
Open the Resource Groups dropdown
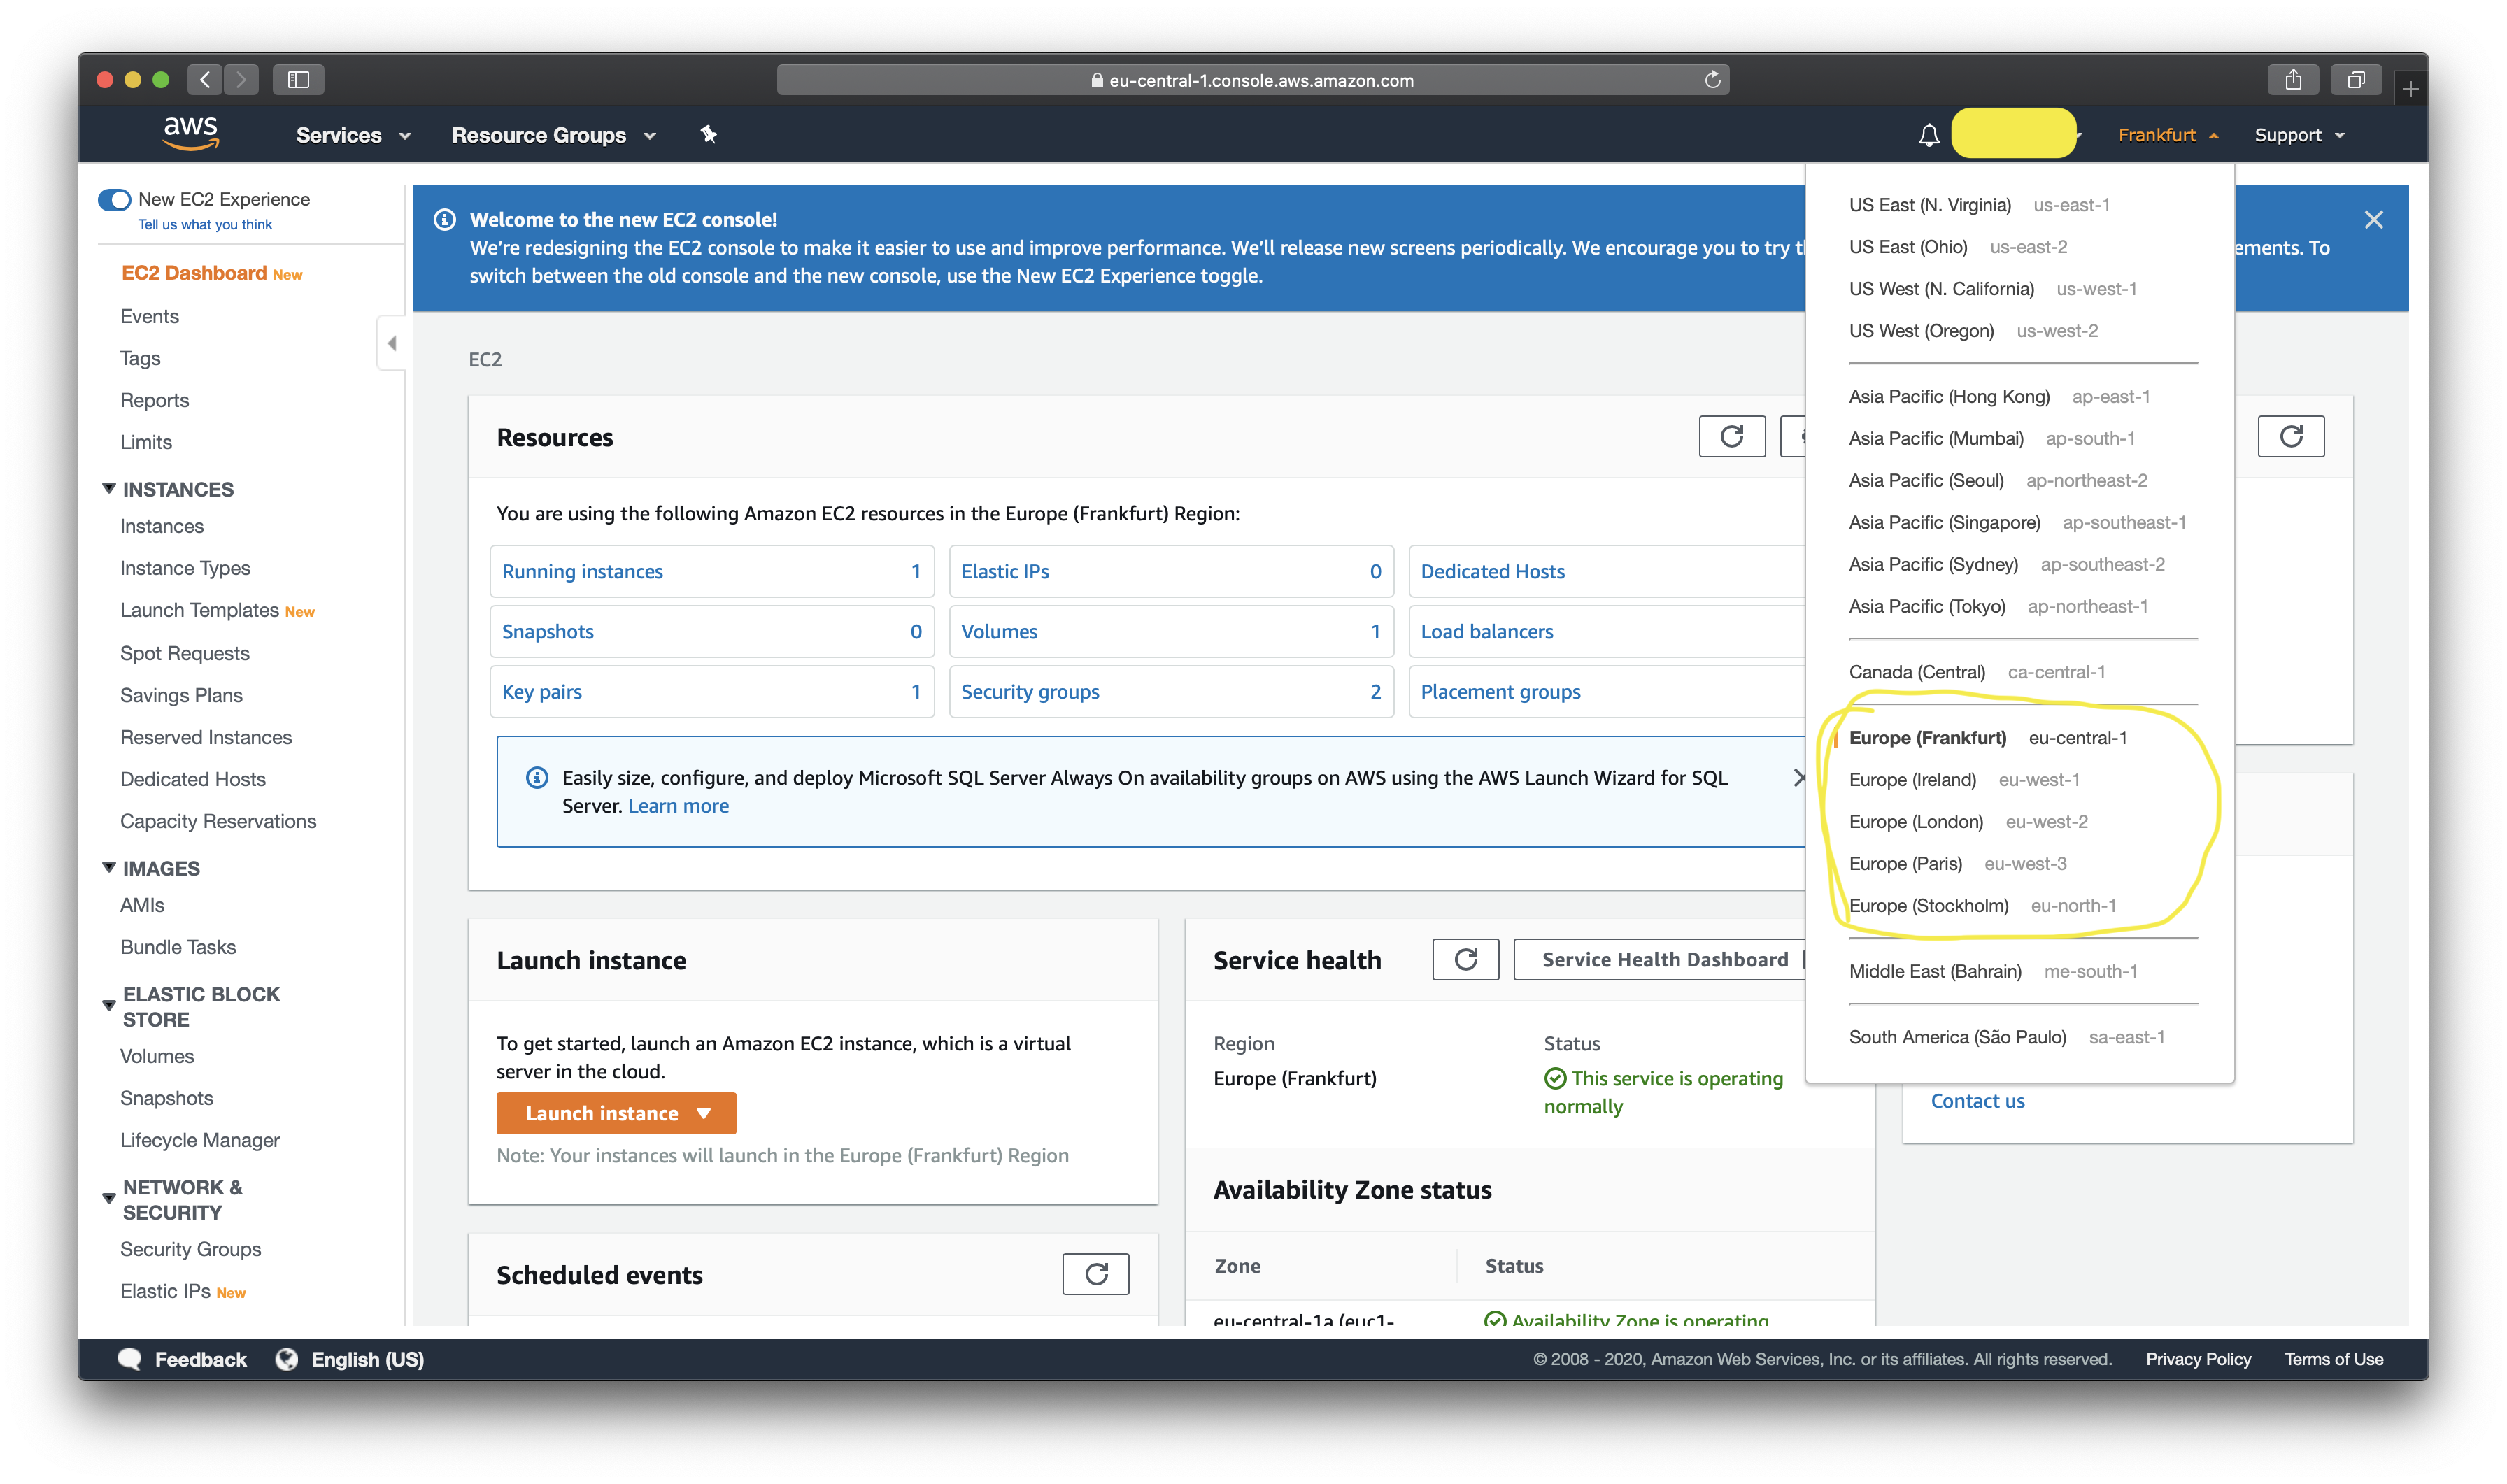[553, 135]
